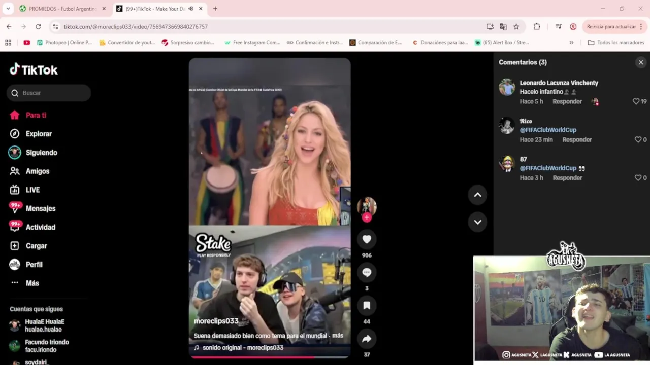The image size is (650, 365).
Task: Open the YouTube bookmark icon
Action: point(26,43)
